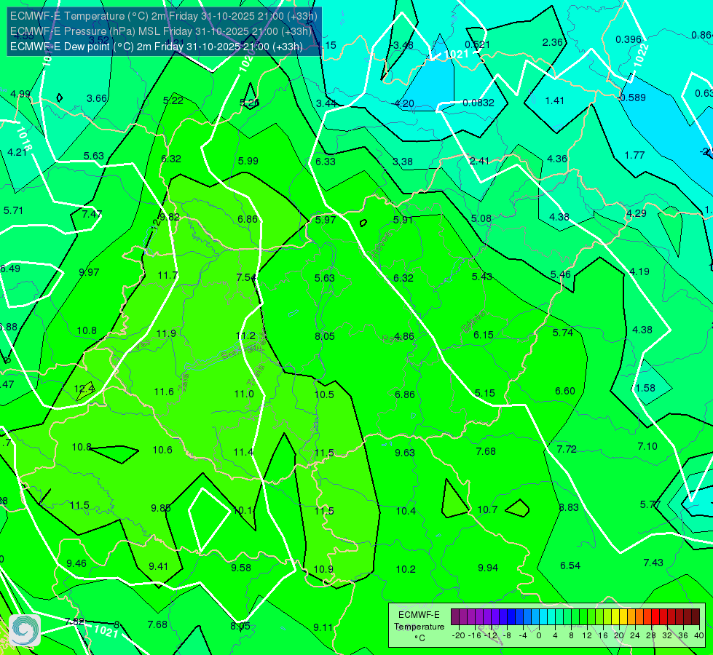Select the ECMWF-E Pressure MSL layer title
Screen dimensions: 713x655
coord(161,31)
